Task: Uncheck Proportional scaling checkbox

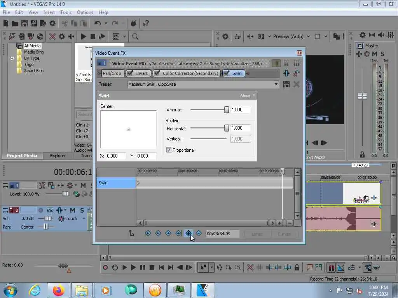Action: [169, 150]
